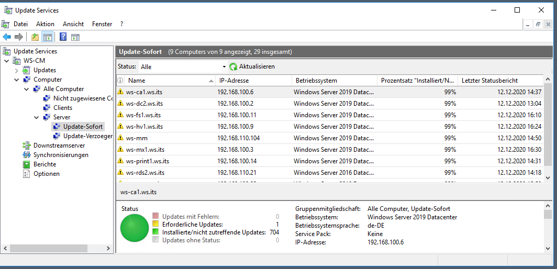557x269 pixels.
Task: Toggle the console tree pane icon
Action: tap(47, 37)
